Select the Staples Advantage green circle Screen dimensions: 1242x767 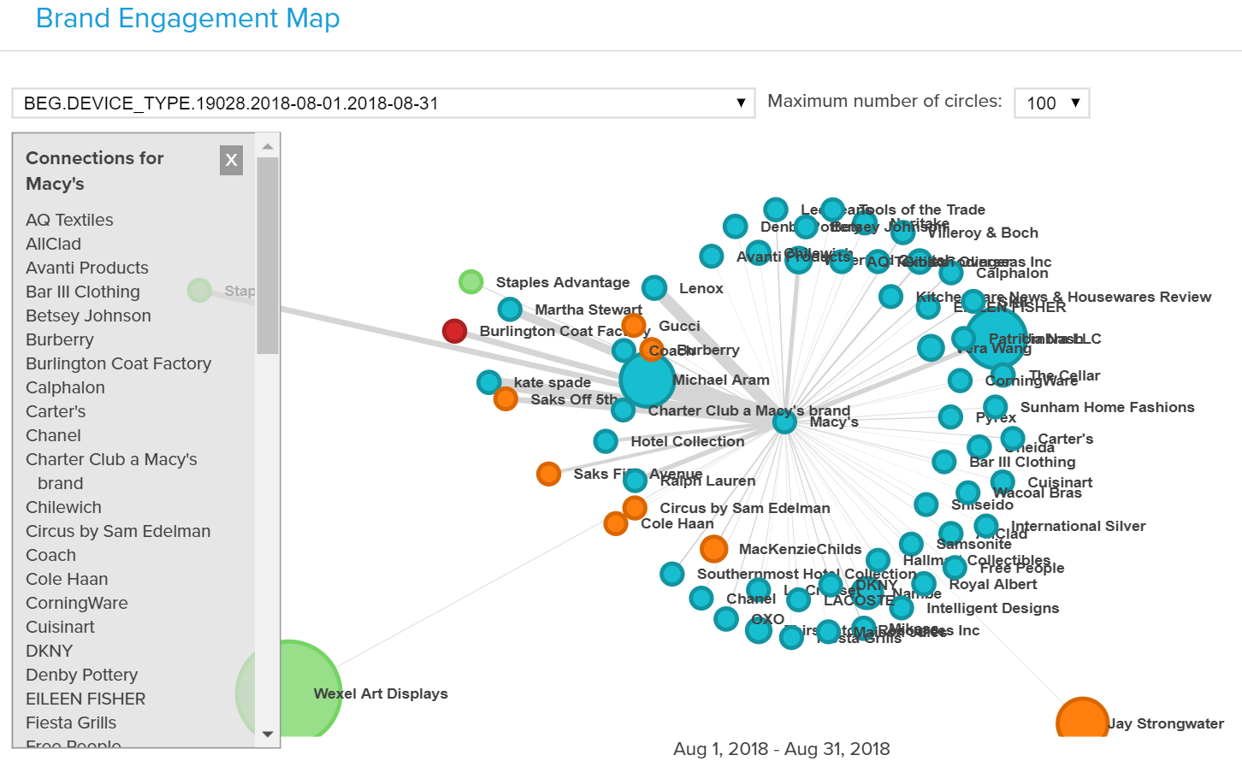[x=470, y=281]
